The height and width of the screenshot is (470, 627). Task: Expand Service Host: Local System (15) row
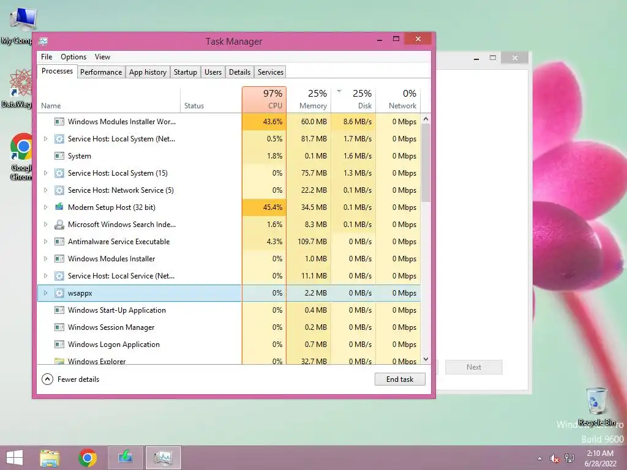coord(45,173)
